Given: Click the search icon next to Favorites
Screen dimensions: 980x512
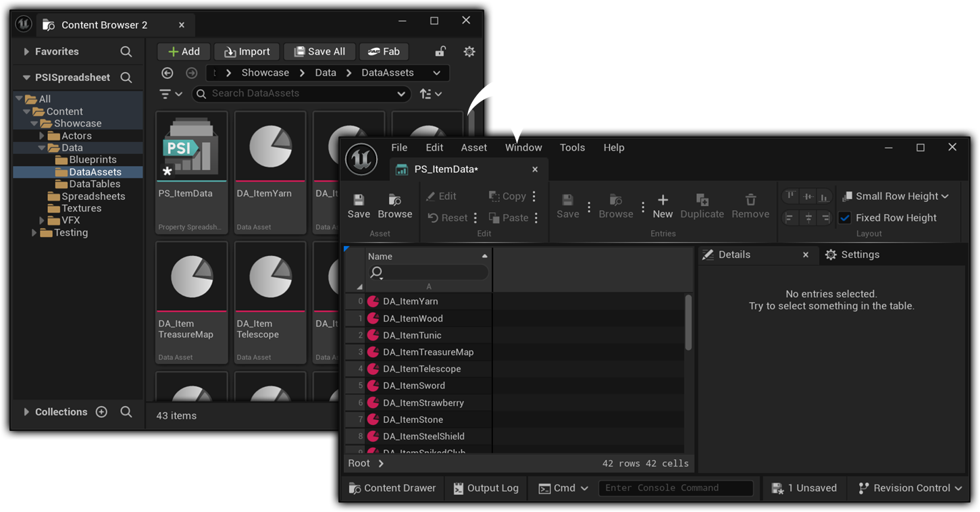Looking at the screenshot, I should click(126, 51).
